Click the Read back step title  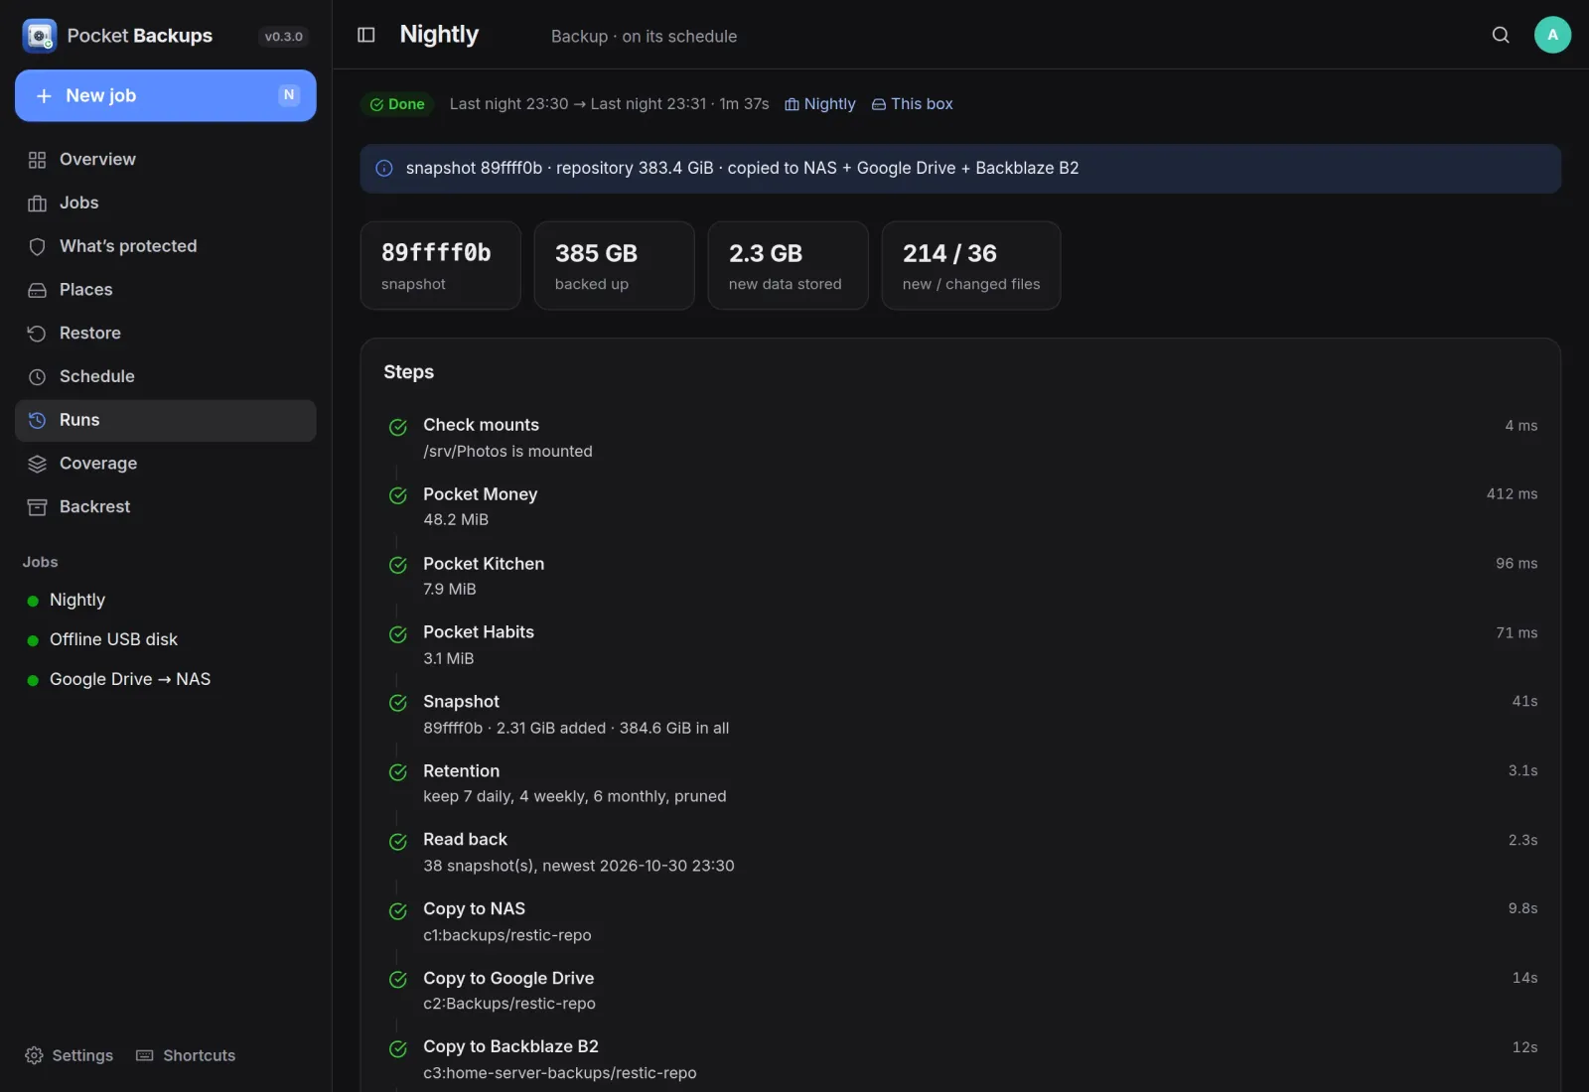465,840
